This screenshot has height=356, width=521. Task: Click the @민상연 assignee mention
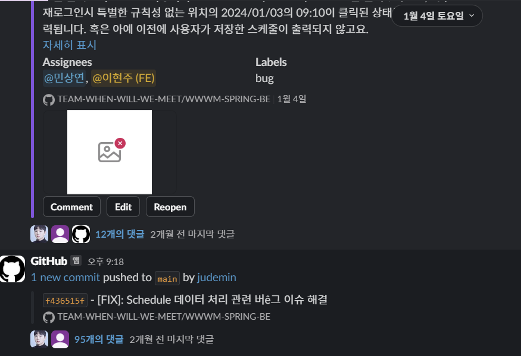(x=64, y=78)
